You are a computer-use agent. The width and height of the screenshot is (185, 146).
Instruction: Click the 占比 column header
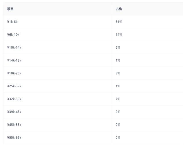(x=119, y=9)
